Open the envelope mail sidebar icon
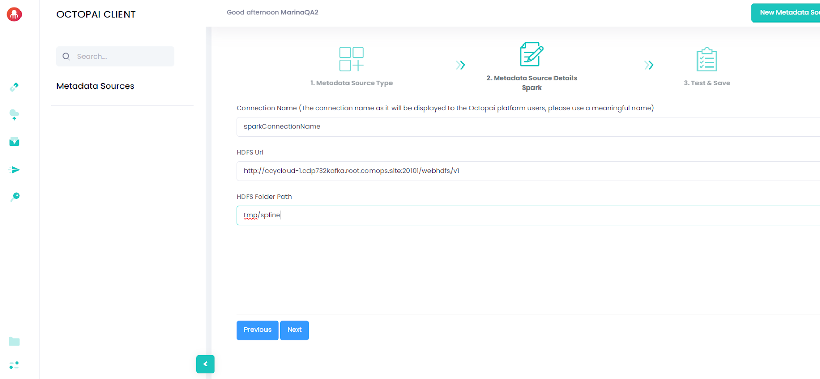The image size is (820, 379). [14, 142]
